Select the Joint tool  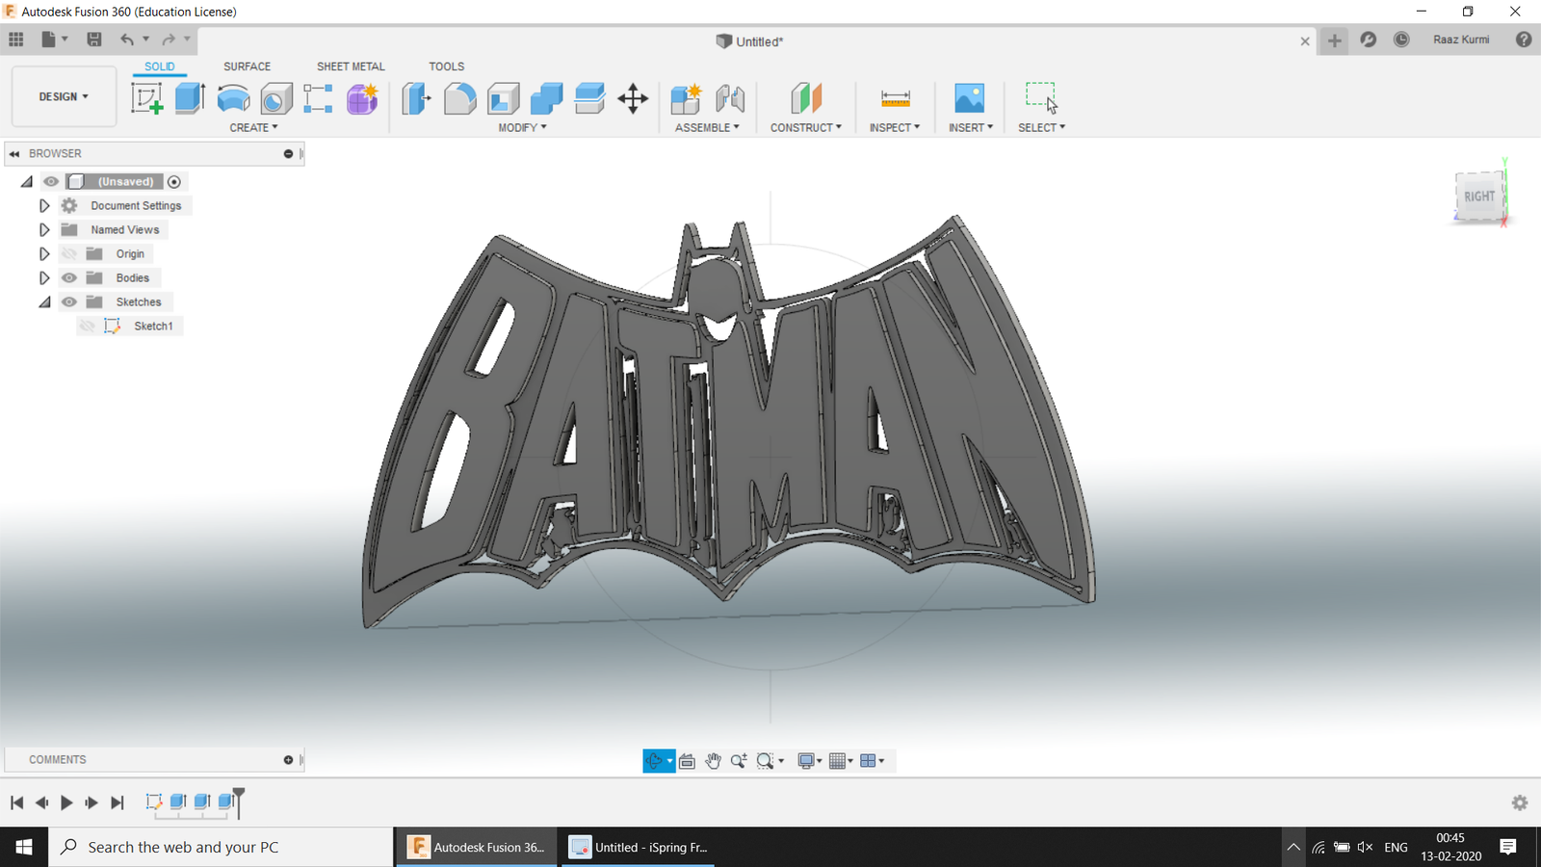pos(730,98)
